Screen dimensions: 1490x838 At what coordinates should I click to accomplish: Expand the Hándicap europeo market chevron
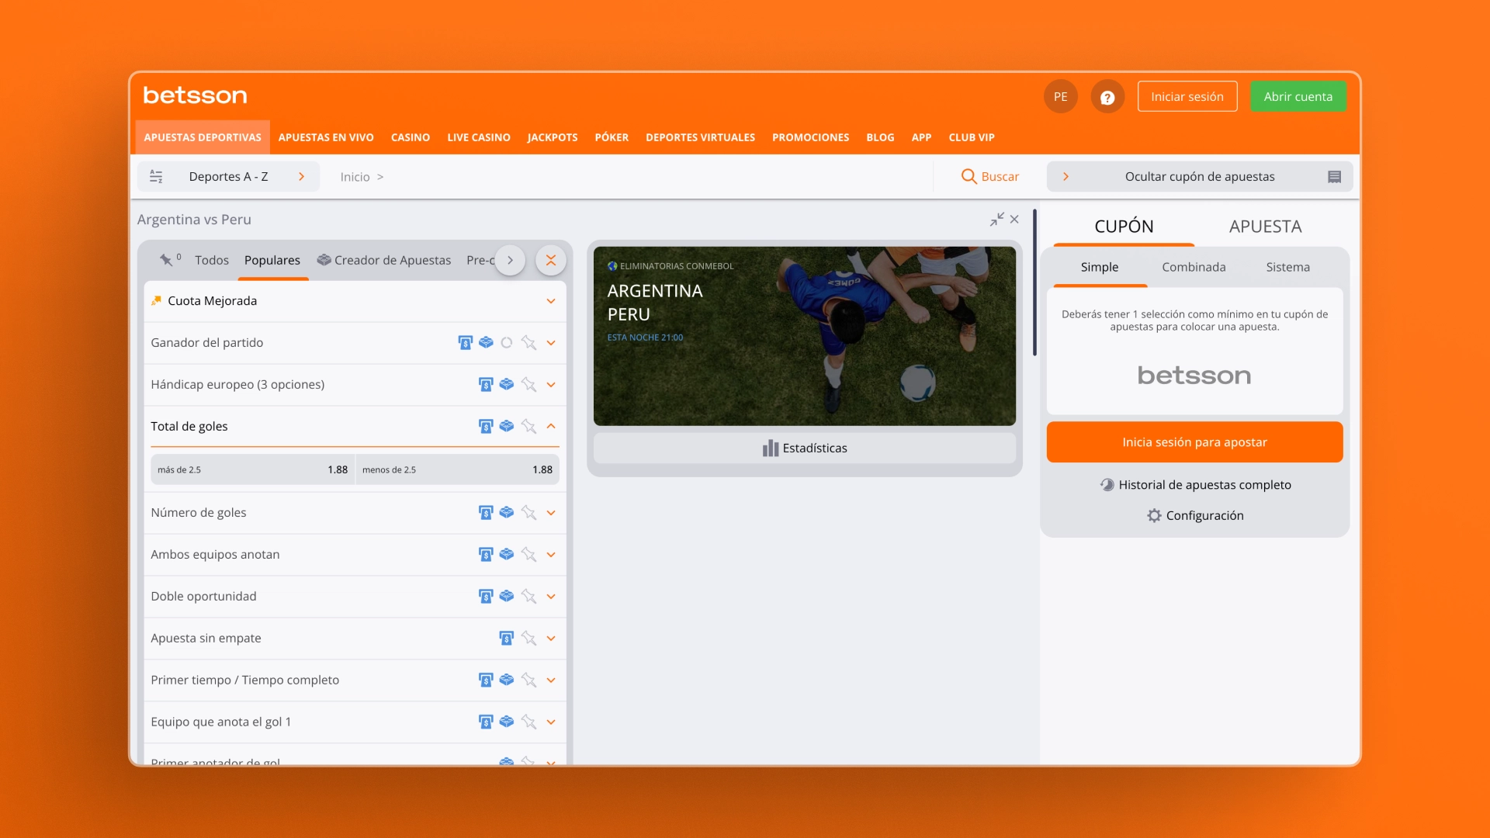(x=551, y=384)
